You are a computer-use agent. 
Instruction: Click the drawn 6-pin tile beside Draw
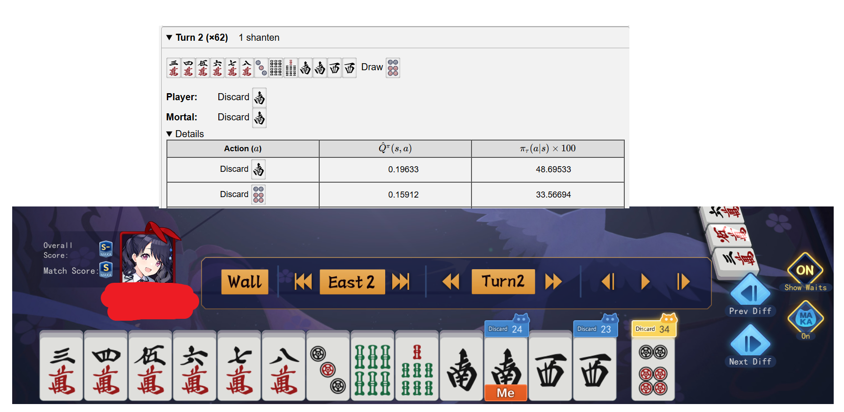(x=393, y=68)
